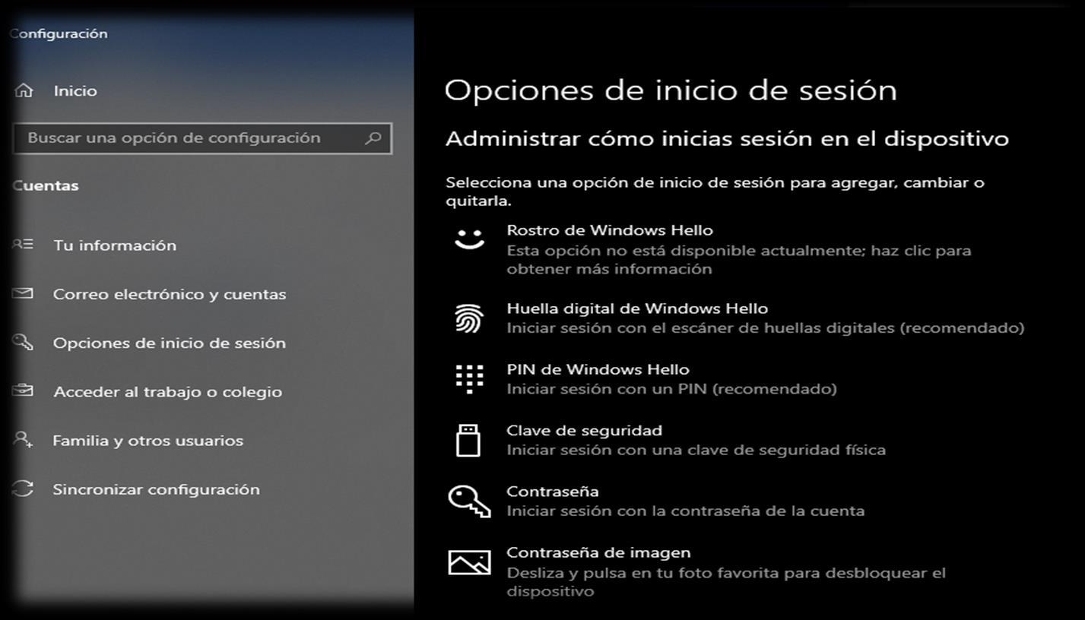Image resolution: width=1085 pixels, height=620 pixels.
Task: Click the Contraseña key icon
Action: [x=469, y=501]
